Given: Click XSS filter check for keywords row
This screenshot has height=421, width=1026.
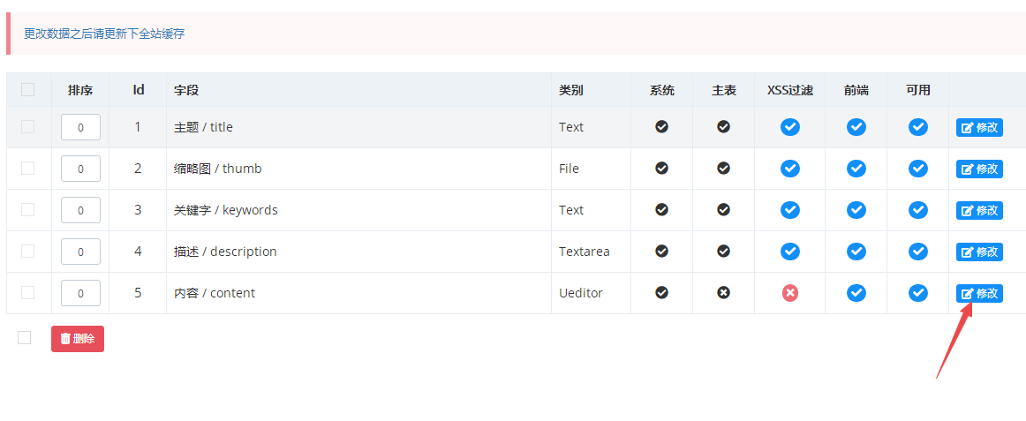Looking at the screenshot, I should tap(789, 210).
